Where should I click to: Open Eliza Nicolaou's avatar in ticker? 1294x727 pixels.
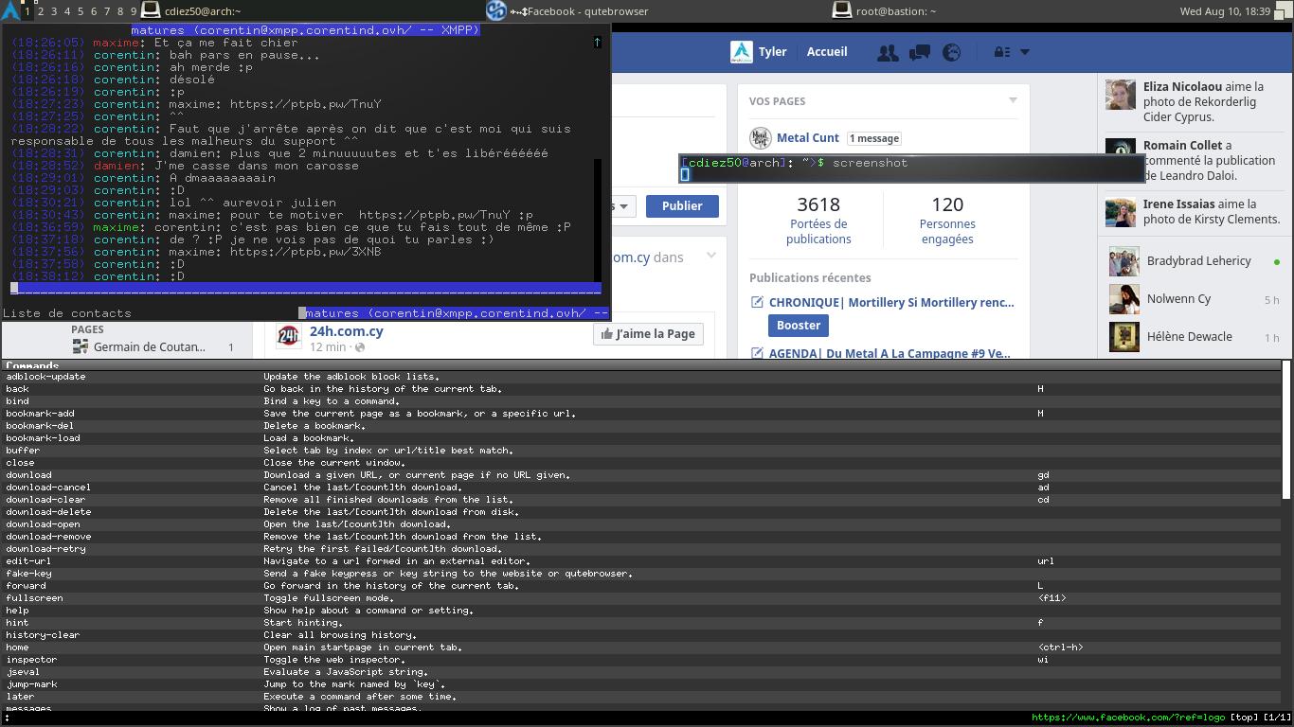tap(1121, 95)
